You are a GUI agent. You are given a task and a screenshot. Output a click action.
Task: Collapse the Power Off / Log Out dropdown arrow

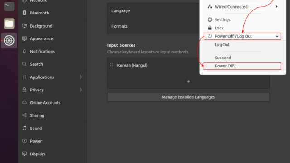click(277, 36)
